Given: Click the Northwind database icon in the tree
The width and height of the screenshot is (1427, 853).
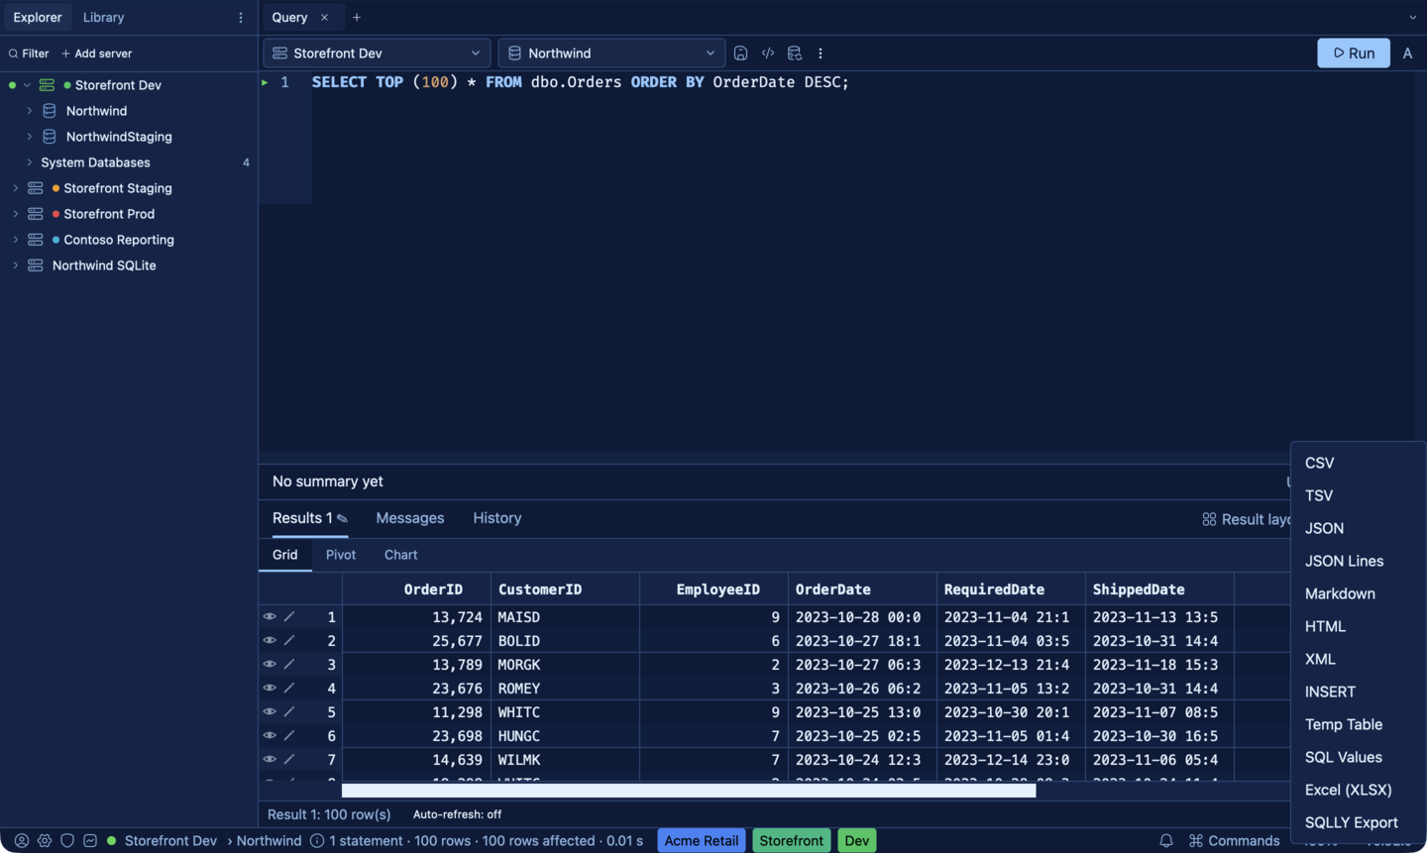Looking at the screenshot, I should (x=50, y=111).
